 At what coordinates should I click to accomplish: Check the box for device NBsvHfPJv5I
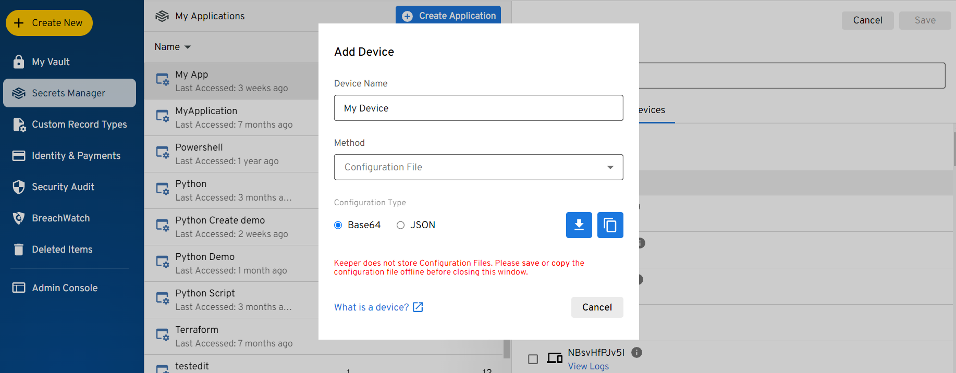(533, 359)
